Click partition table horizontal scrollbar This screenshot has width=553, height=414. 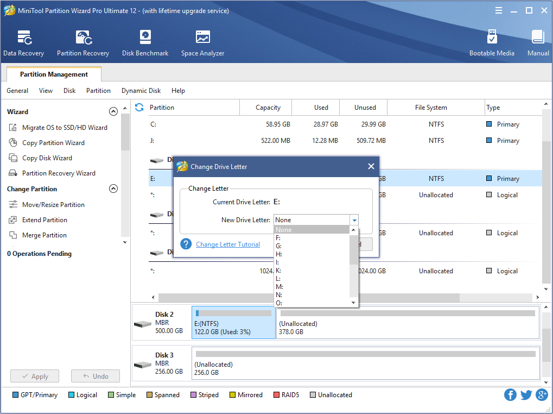click(x=309, y=297)
